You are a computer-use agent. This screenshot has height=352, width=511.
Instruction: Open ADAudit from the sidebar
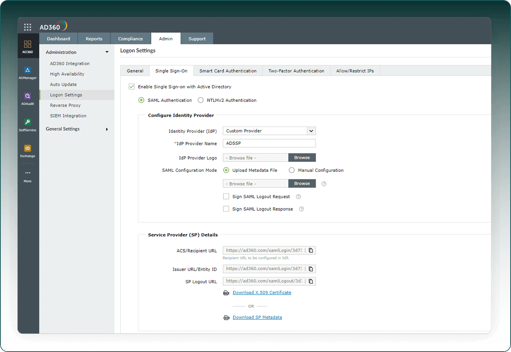click(27, 99)
